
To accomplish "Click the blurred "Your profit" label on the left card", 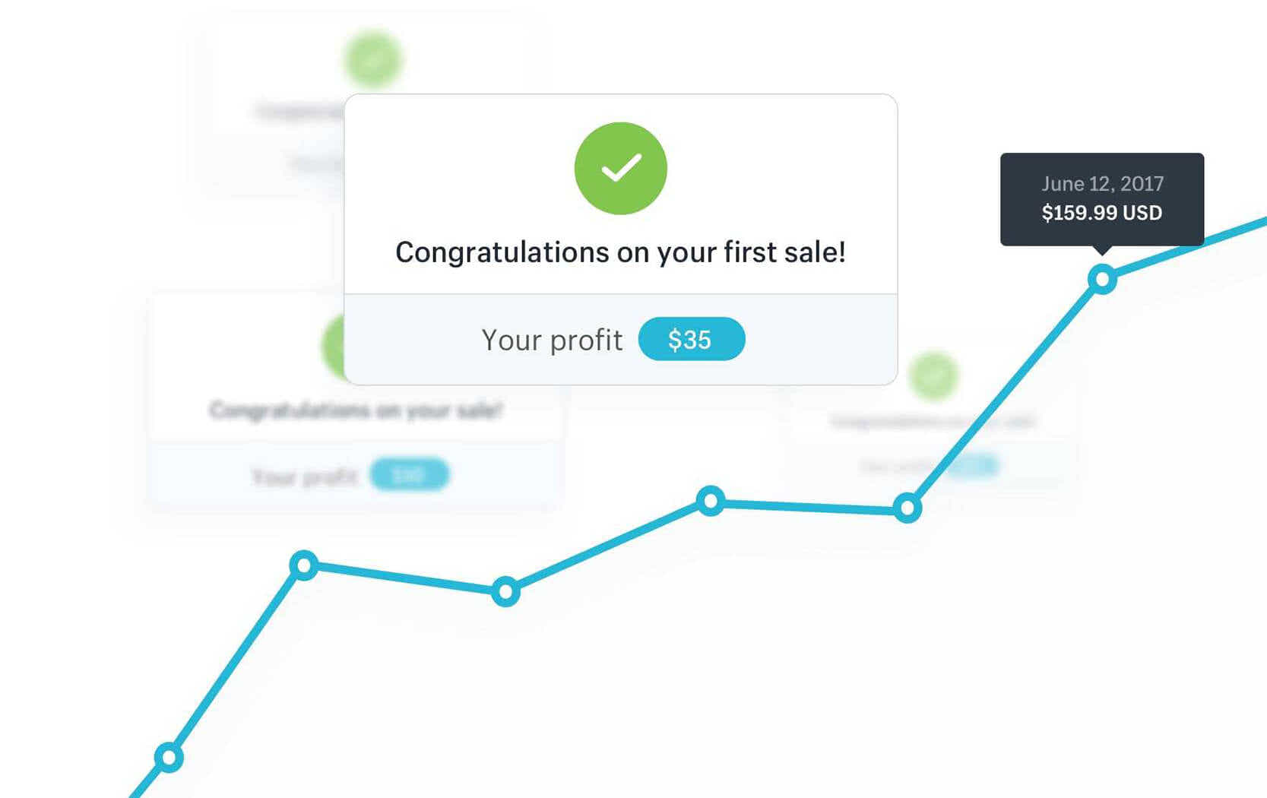I will pos(305,477).
